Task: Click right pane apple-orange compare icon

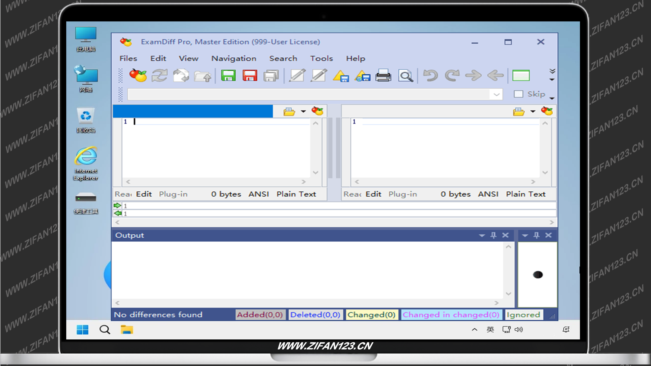Action: [x=547, y=111]
